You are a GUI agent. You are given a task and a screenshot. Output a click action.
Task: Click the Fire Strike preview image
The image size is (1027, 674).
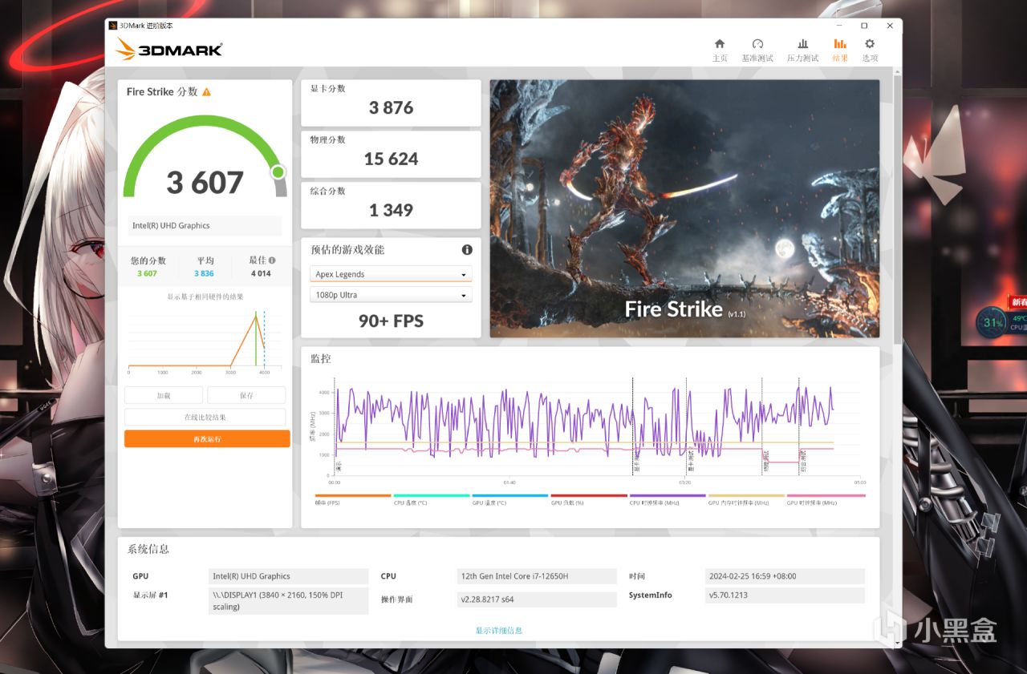tap(684, 208)
